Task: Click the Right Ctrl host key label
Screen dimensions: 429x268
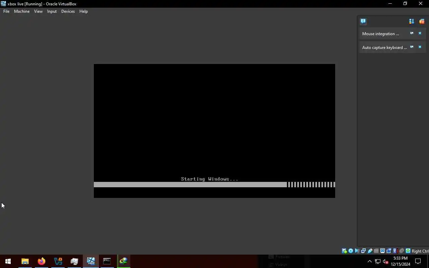Action: (420, 251)
